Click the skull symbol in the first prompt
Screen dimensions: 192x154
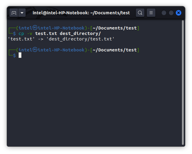tap(35, 28)
